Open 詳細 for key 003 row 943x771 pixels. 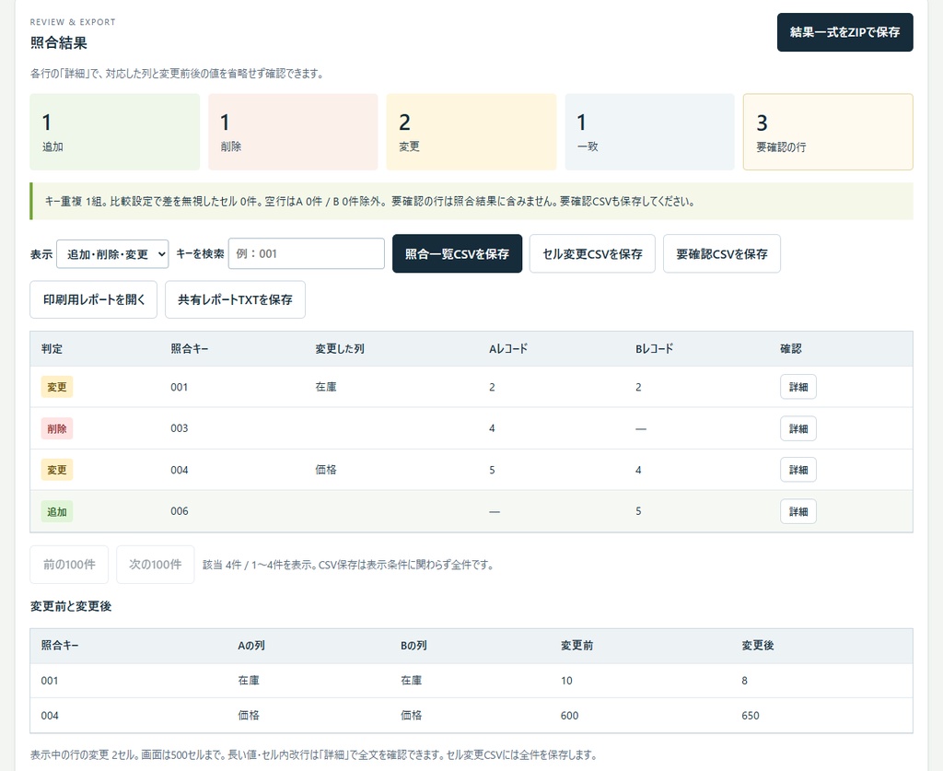pos(798,428)
